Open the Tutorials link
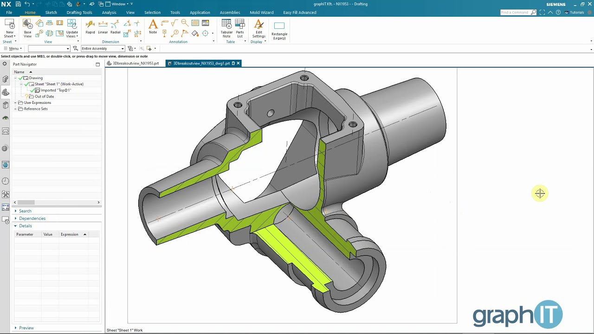Viewport: 594px width, 334px height. pos(575,13)
